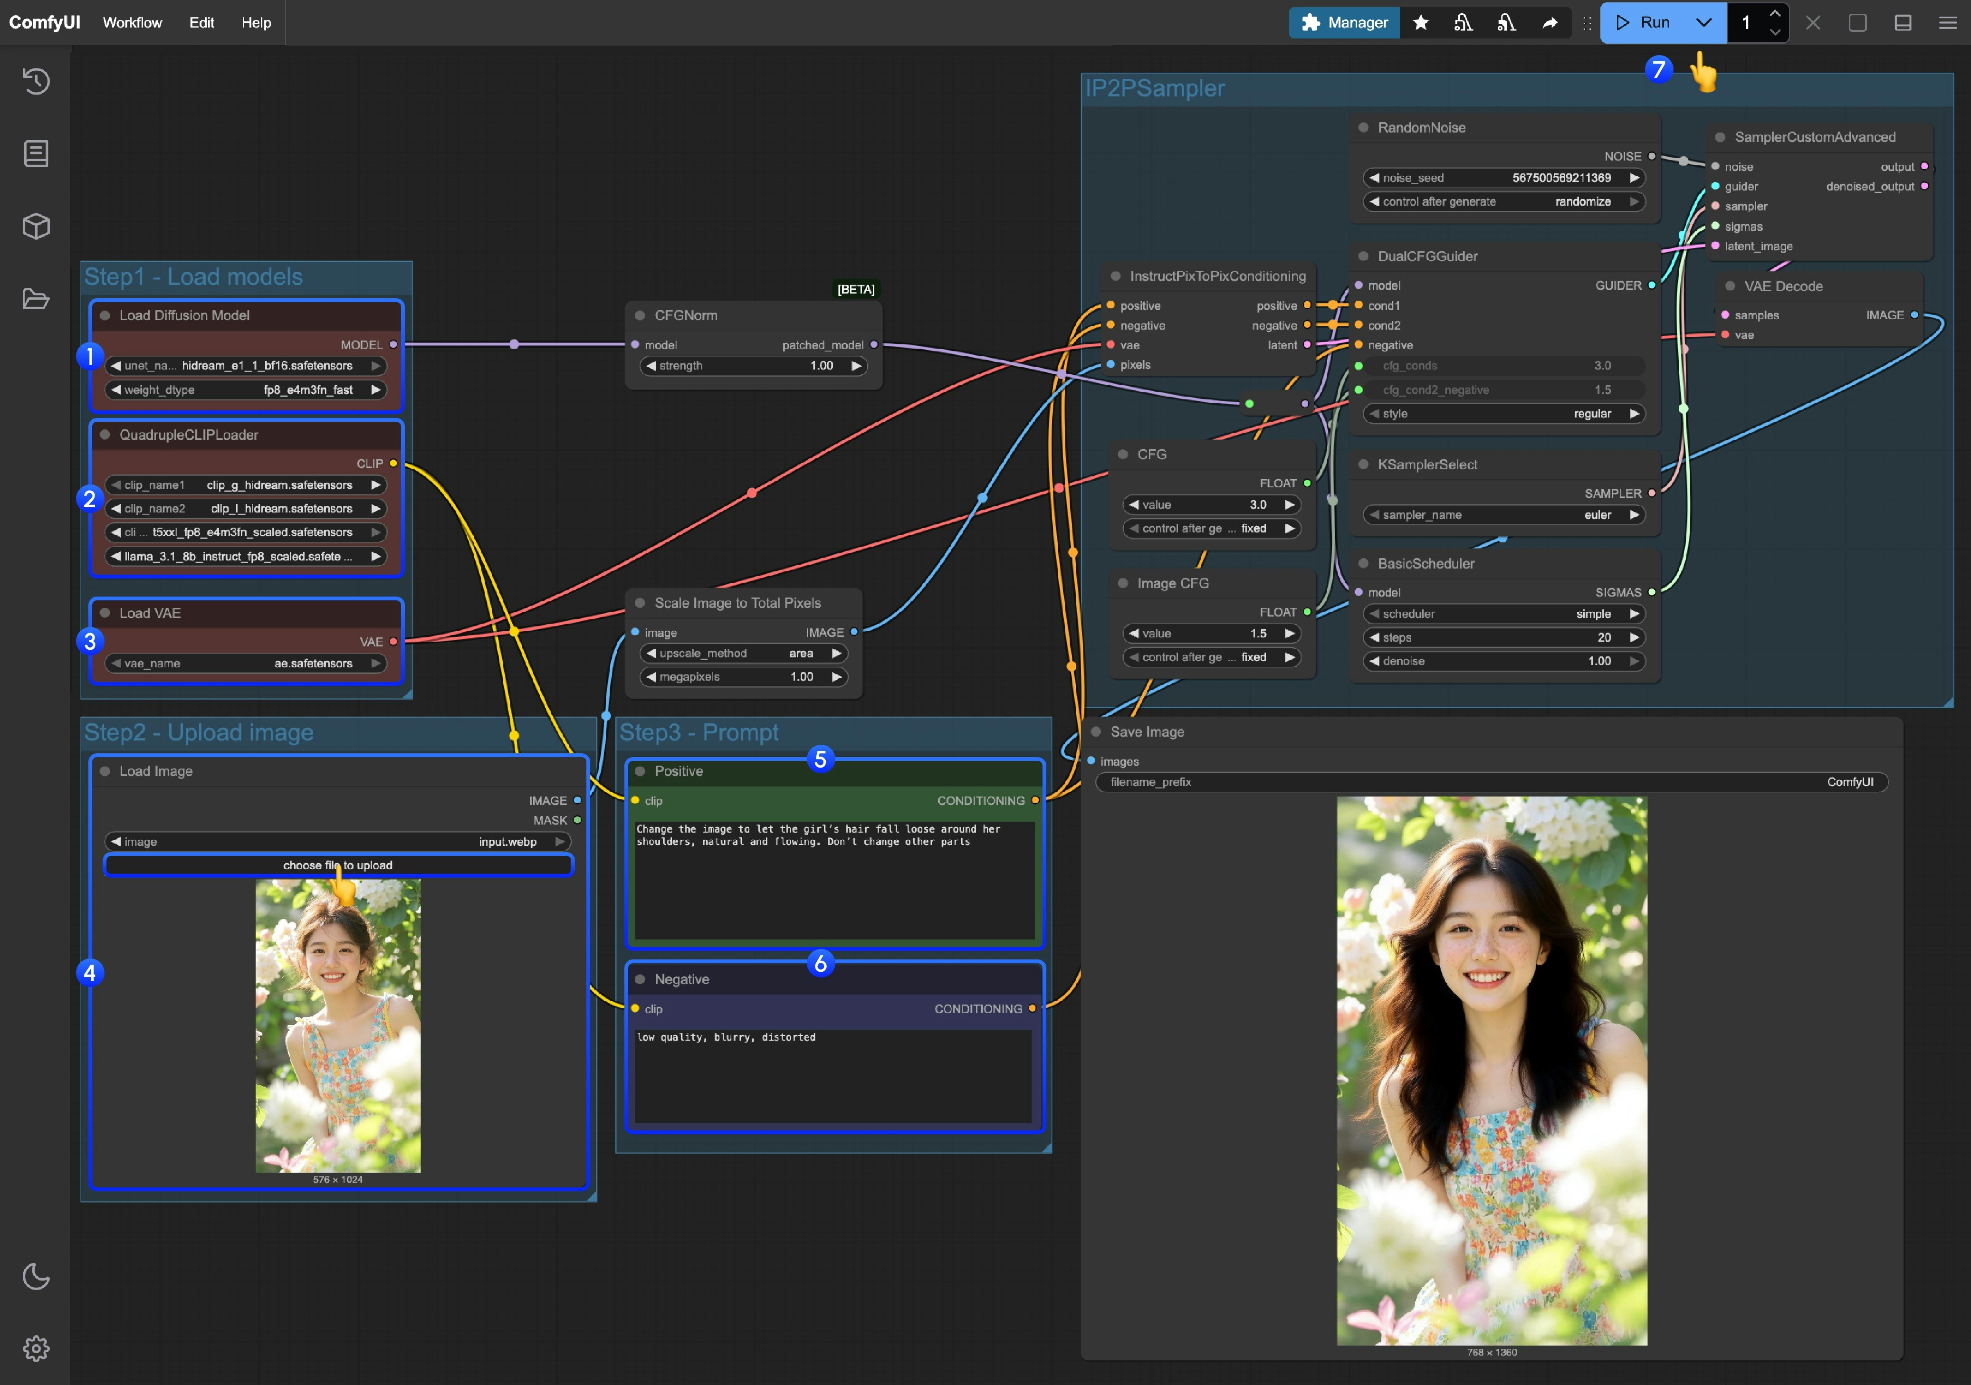Screen dimensions: 1971x1385
Task: Toggle control after generate on RandomNoise node
Action: tap(1507, 202)
